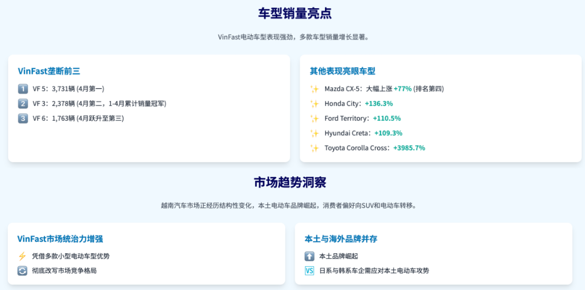Click the 本土品牌崛起 text

[x=339, y=256]
